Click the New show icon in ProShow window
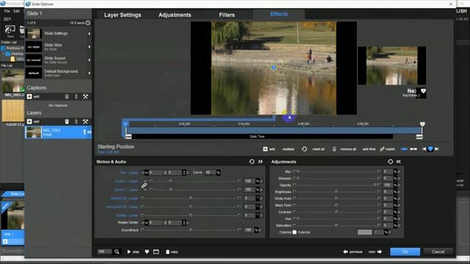The height and width of the screenshot is (264, 470). (10, 30)
